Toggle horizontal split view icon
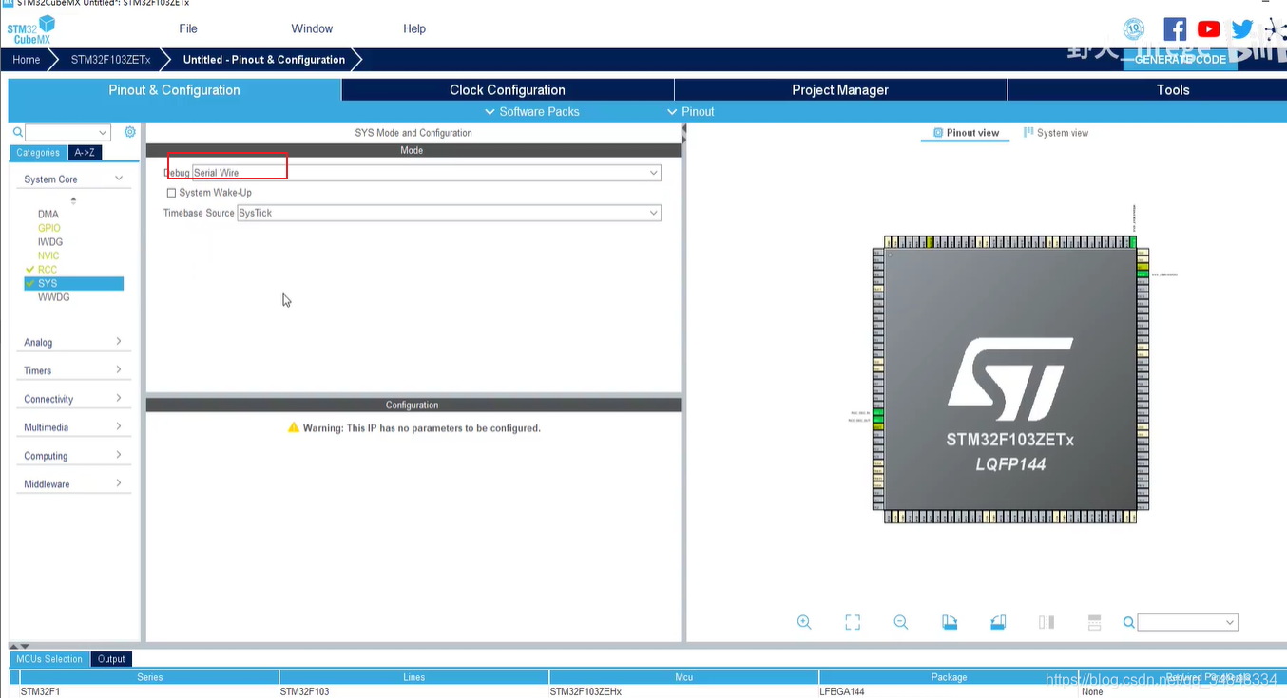The image size is (1287, 698). (x=1094, y=622)
